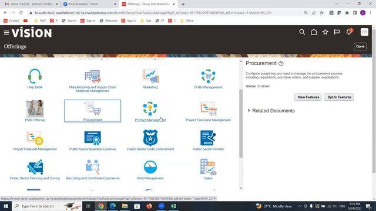Screen dimensions: 376x211
Task: Select the Public Sector Permits icon
Action: 208,138
